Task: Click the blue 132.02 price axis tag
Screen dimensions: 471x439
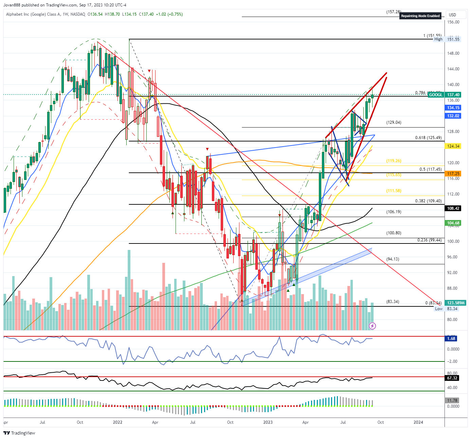Action: click(x=453, y=116)
